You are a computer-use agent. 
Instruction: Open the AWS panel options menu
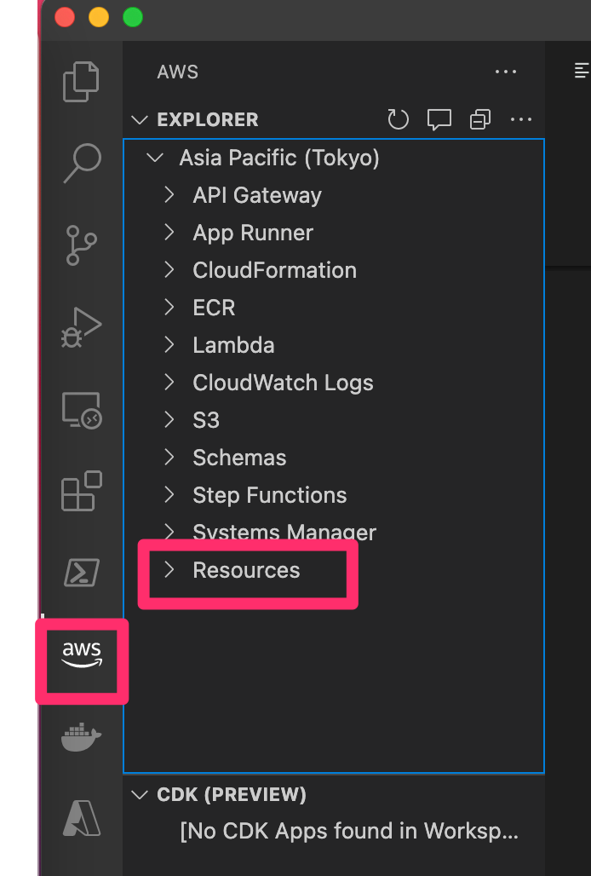(x=506, y=72)
